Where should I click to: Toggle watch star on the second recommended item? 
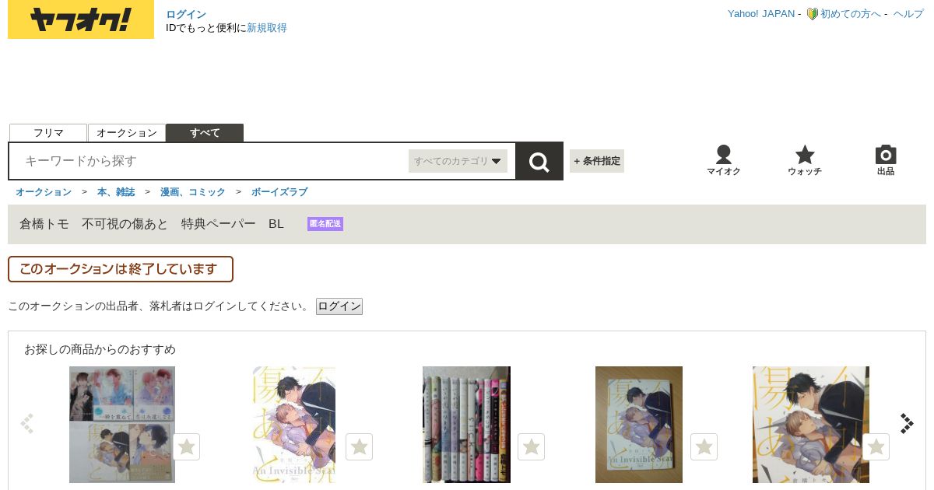359,446
